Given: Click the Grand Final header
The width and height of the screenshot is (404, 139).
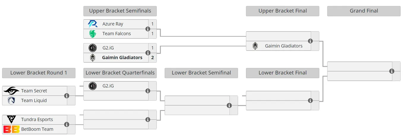Looking at the screenshot, I should pyautogui.click(x=364, y=11).
